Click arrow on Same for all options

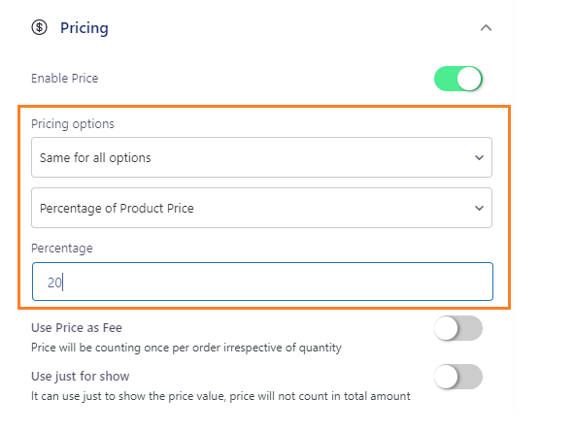tap(479, 157)
